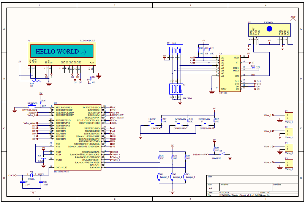Click the RWS-374 receiver module U5
The image size is (305, 202).
[269, 30]
